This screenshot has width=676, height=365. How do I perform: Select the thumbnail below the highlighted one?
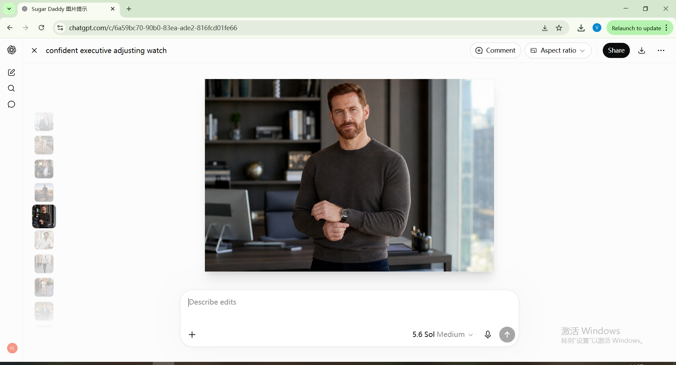pos(44,240)
